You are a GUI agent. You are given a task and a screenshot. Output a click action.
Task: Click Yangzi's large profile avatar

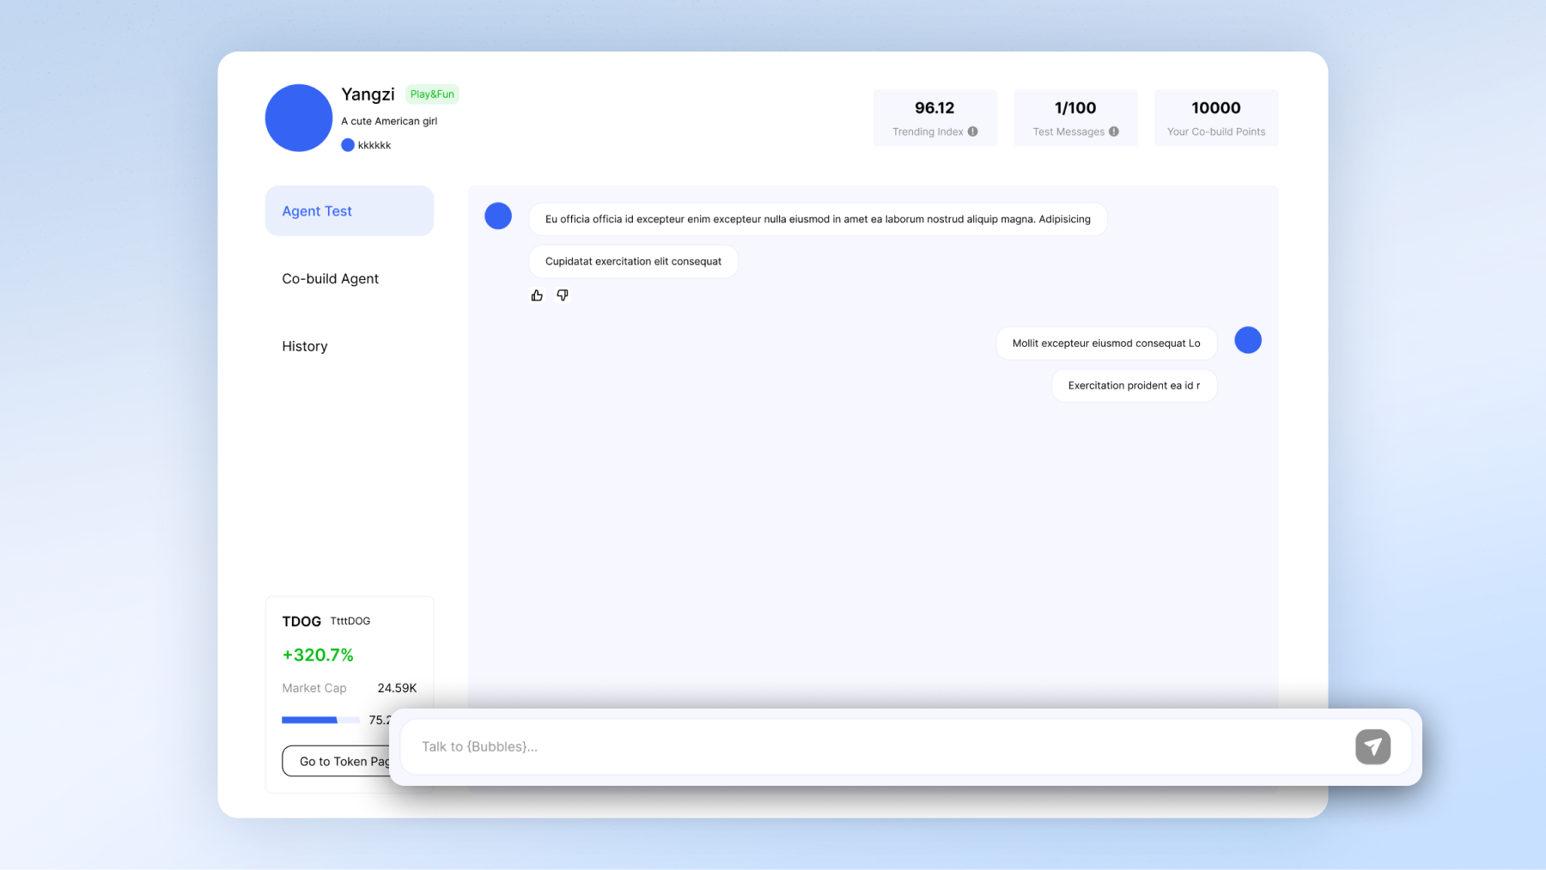[x=298, y=118]
